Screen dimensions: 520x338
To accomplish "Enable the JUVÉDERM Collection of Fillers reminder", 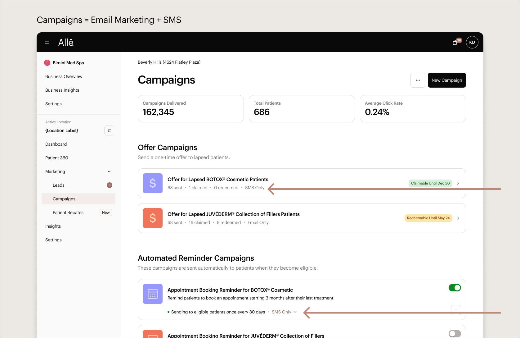I will tap(455, 334).
